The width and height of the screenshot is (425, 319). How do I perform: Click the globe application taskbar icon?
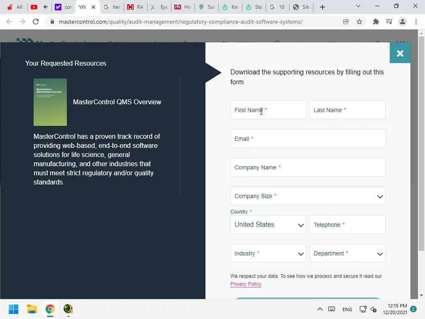68,309
